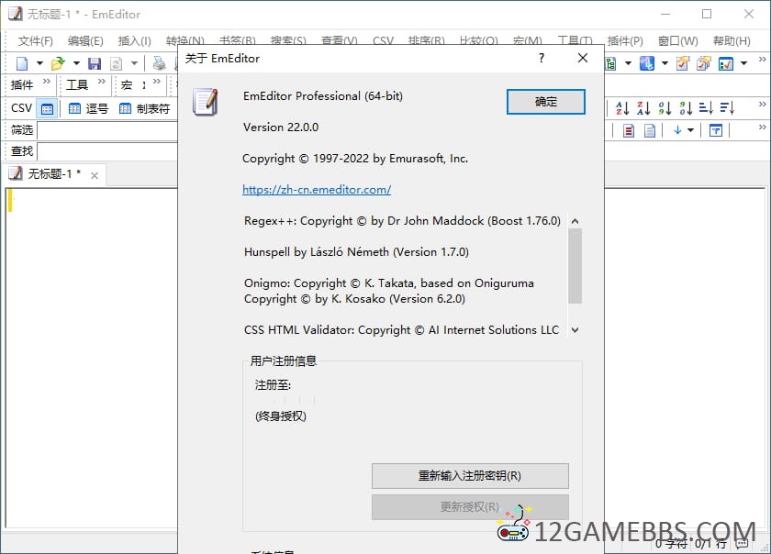
Task: Open the New file dropdown arrow
Action: click(x=39, y=63)
